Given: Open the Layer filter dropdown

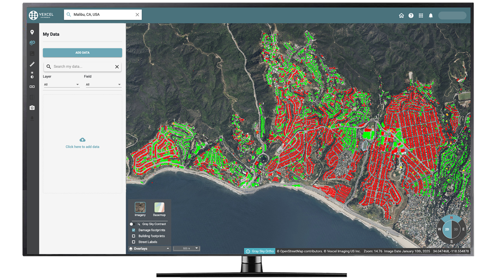Looking at the screenshot, I should (61, 84).
